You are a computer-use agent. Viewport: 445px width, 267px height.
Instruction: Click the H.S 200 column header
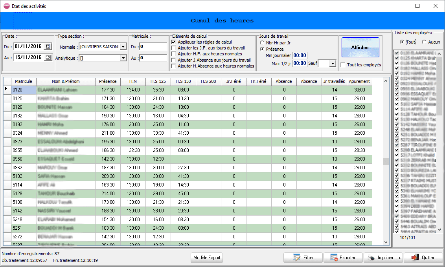(208, 81)
